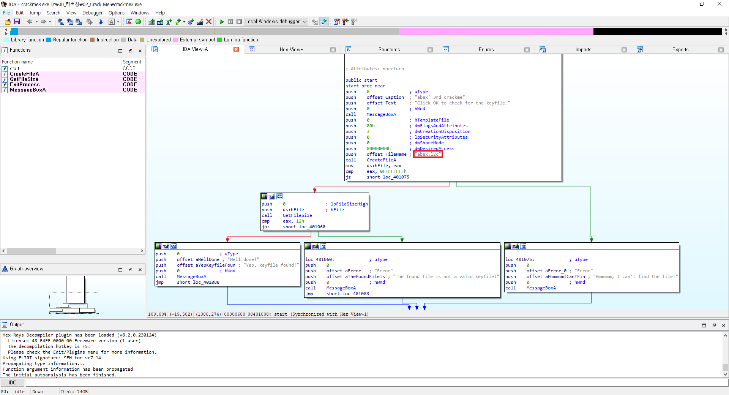The image size is (729, 395).
Task: Start the process with green play
Action: pos(222,22)
